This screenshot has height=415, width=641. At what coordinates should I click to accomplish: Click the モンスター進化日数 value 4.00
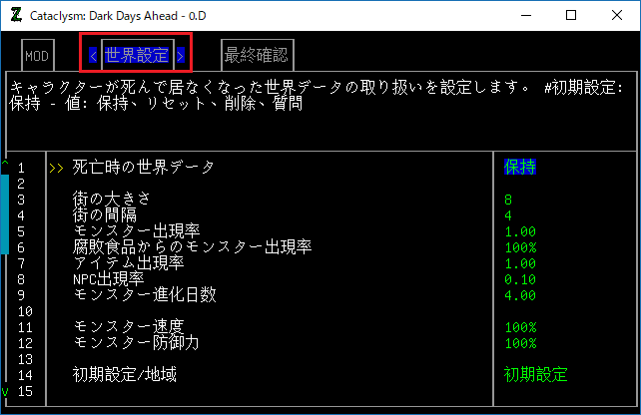coord(520,294)
